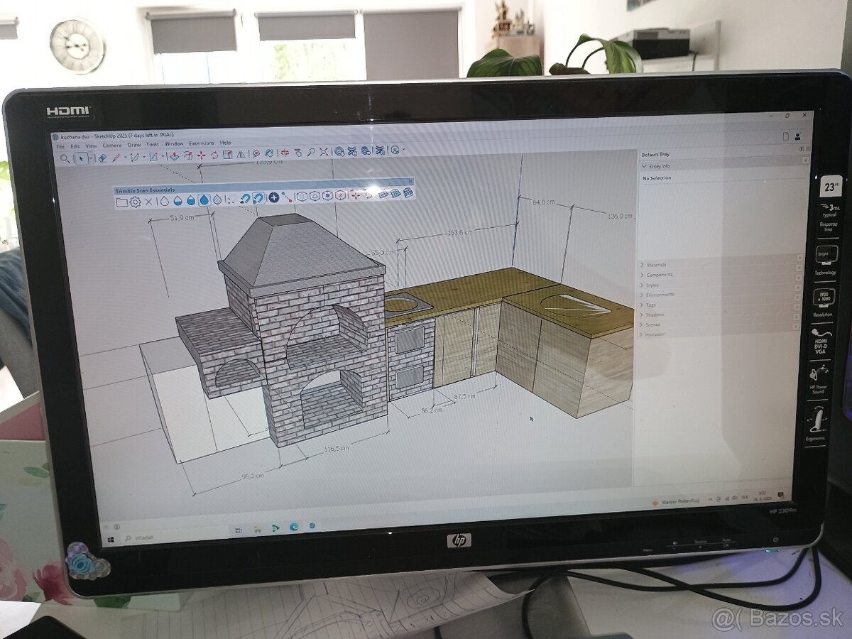The image size is (852, 639).
Task: Close the Entity Info panel with its X
Action: (806, 160)
